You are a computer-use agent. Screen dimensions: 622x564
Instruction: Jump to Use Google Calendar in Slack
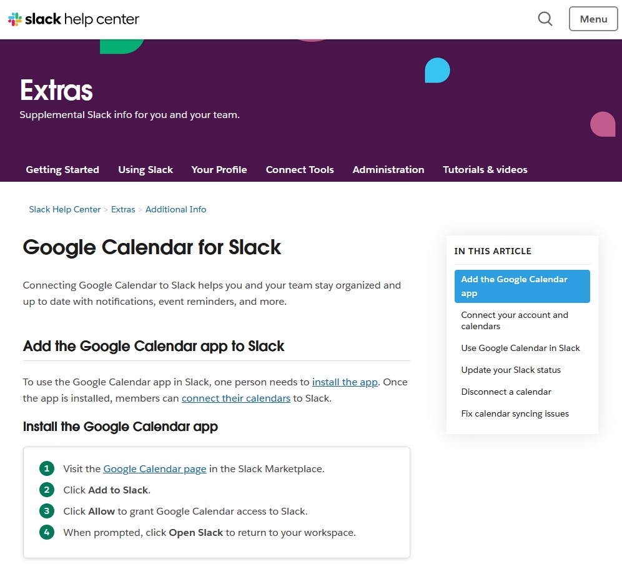click(520, 349)
